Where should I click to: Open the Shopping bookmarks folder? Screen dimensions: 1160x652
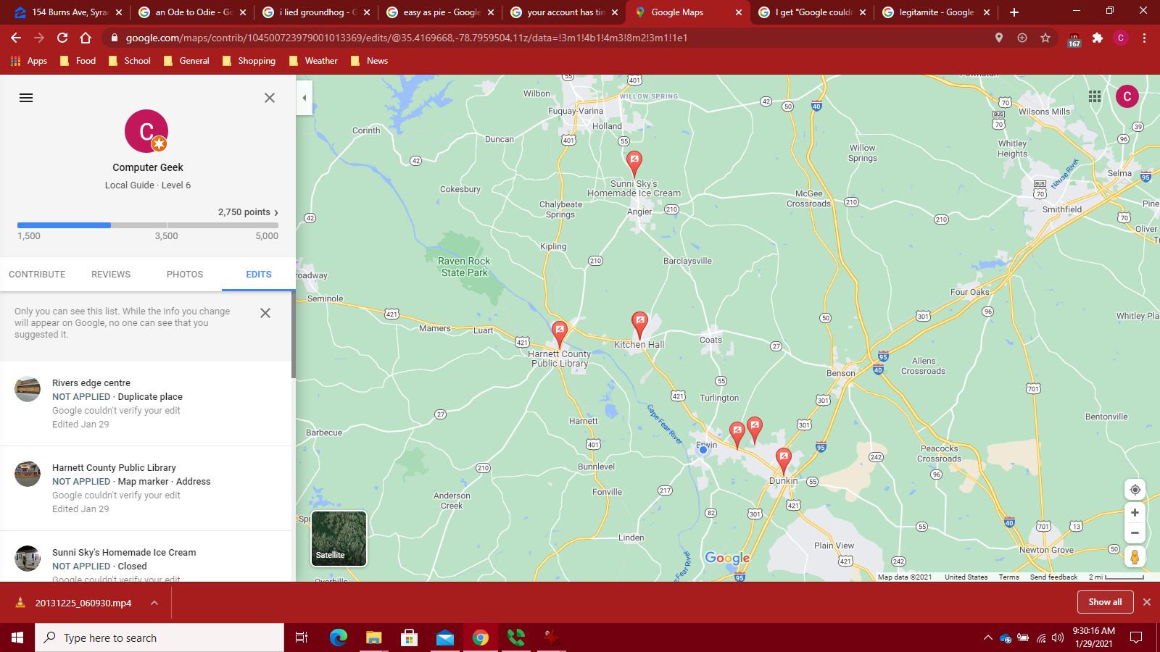point(249,61)
